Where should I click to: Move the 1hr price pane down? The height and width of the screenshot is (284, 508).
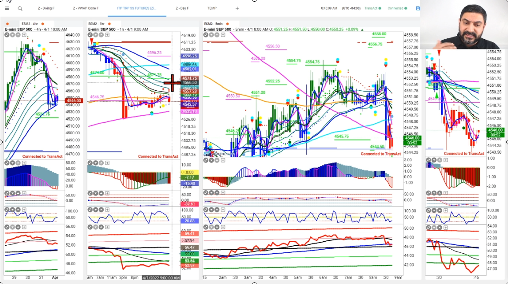96,35
